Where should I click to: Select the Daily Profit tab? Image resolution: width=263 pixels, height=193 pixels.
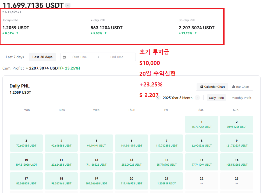pyautogui.click(x=216, y=98)
